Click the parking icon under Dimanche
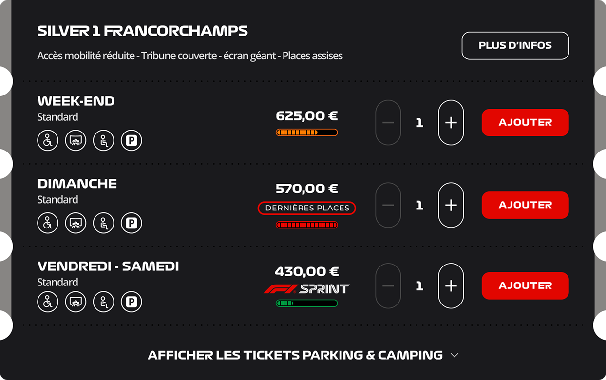The width and height of the screenshot is (606, 380). click(x=132, y=223)
